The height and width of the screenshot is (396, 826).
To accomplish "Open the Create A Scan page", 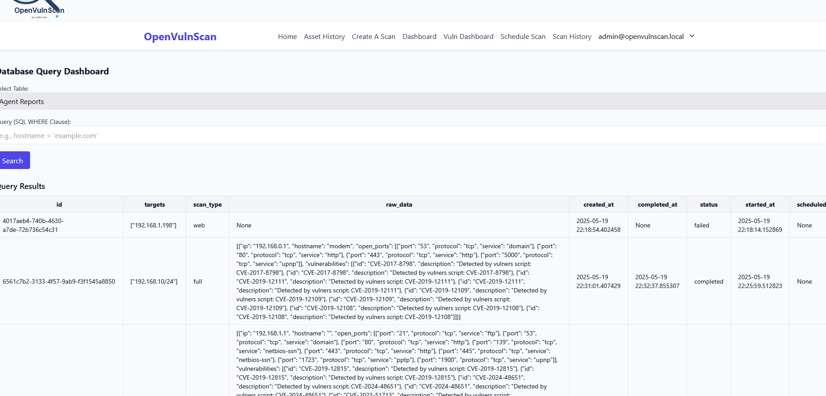I will pos(374,37).
